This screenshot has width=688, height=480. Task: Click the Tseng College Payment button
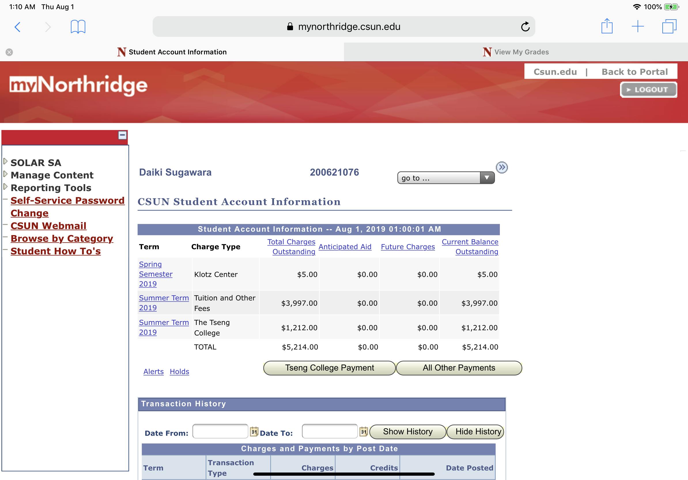pyautogui.click(x=329, y=368)
